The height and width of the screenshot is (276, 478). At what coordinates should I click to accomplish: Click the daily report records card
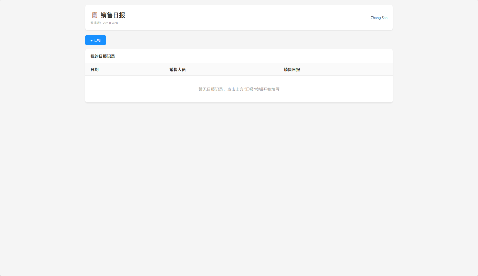pyautogui.click(x=239, y=76)
